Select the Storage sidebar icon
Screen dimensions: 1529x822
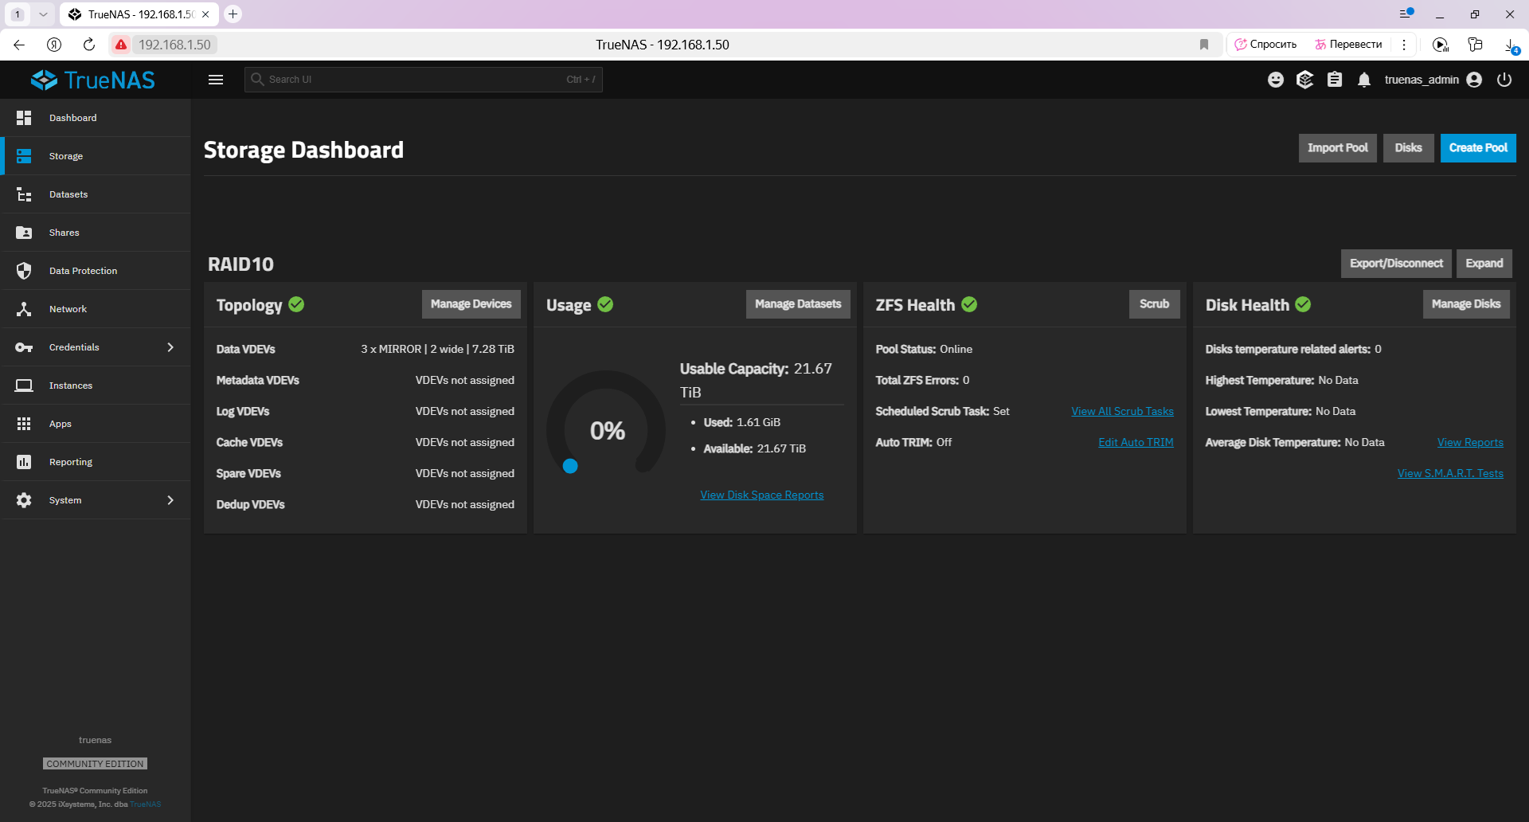[x=24, y=156]
